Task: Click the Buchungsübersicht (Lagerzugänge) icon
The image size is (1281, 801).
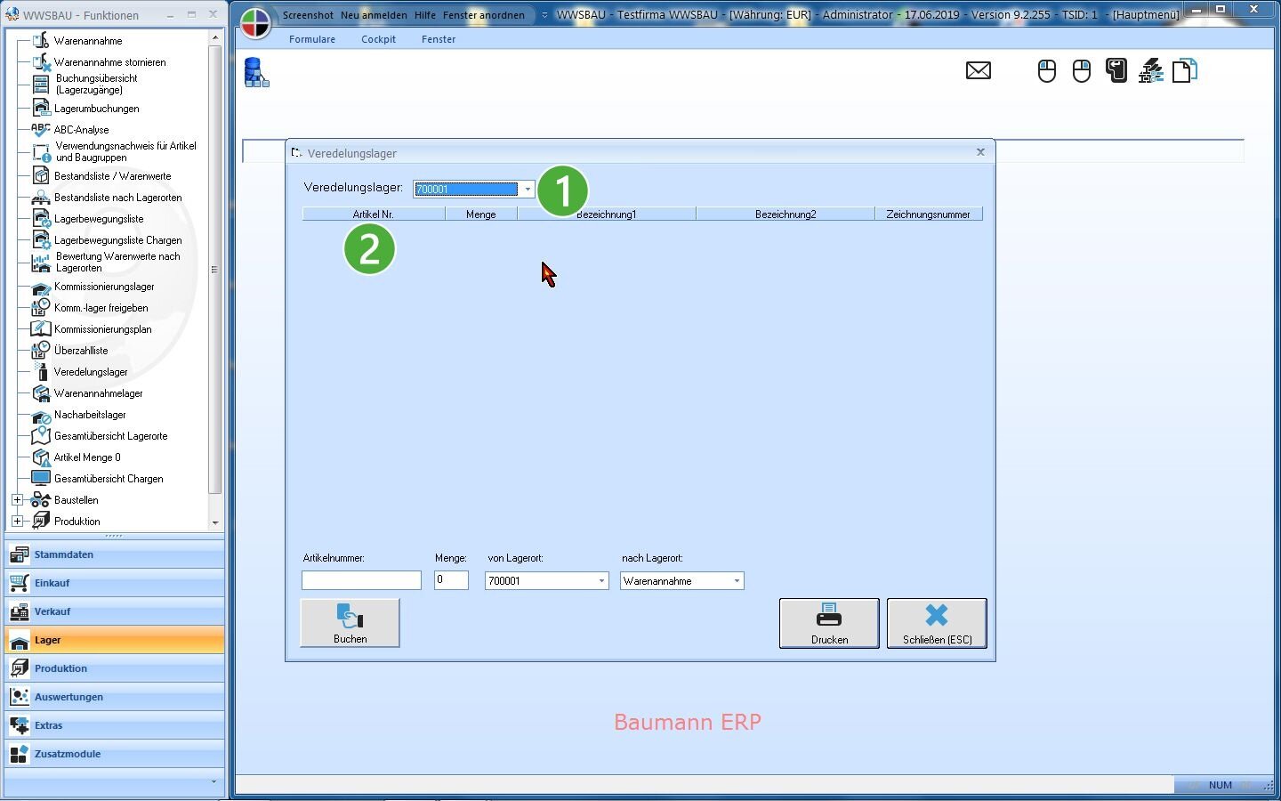Action: click(x=41, y=84)
